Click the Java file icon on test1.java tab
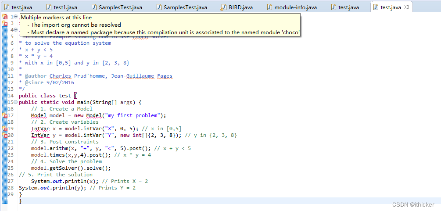Screen dimensions: 441x211 (49, 7)
